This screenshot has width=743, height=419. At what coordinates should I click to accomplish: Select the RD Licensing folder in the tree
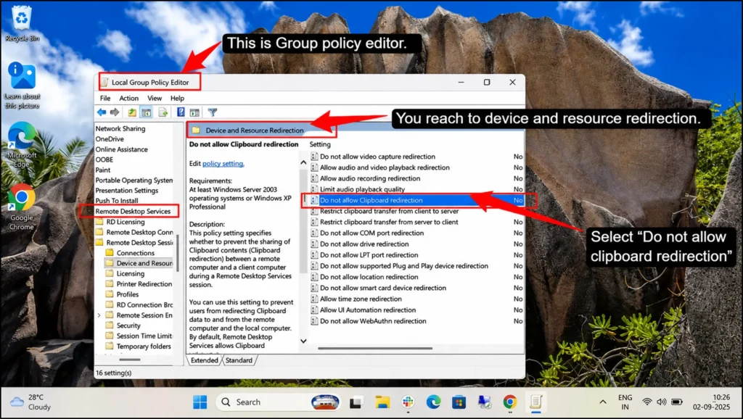tap(125, 222)
